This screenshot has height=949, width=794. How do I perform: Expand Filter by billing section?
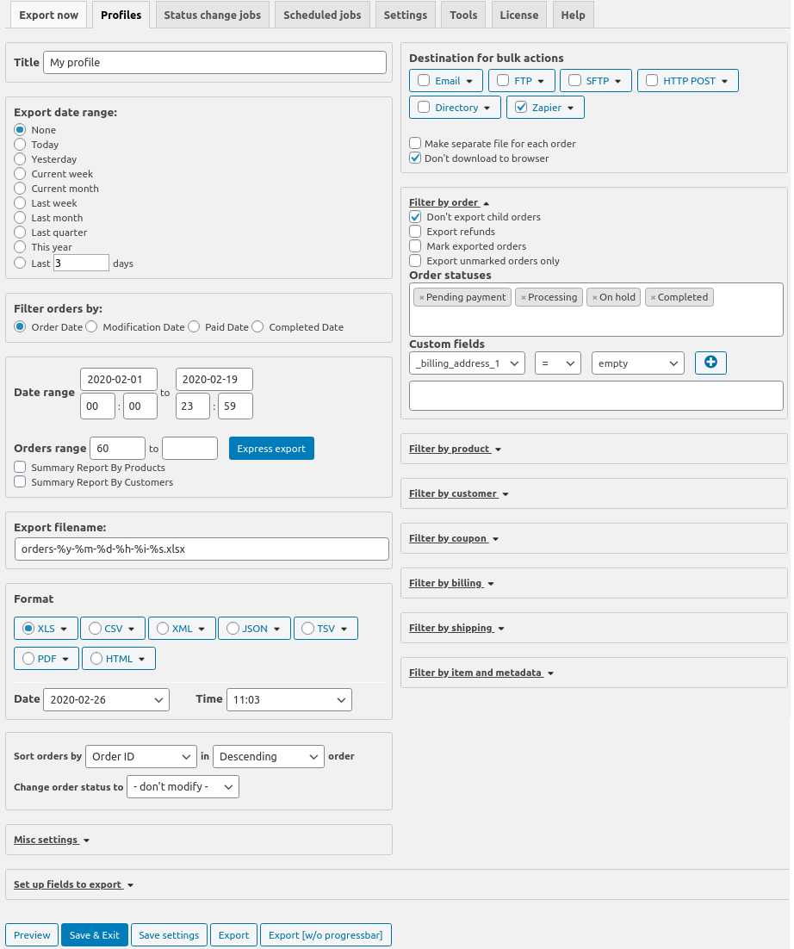(451, 584)
